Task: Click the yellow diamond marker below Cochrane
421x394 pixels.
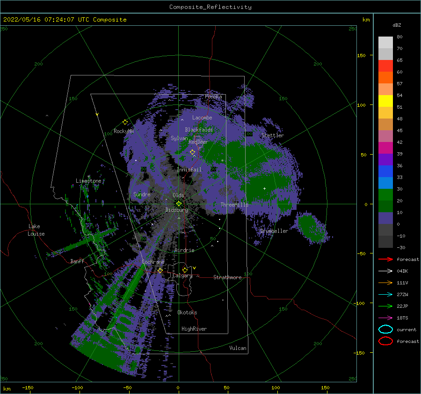Action: [x=160, y=270]
